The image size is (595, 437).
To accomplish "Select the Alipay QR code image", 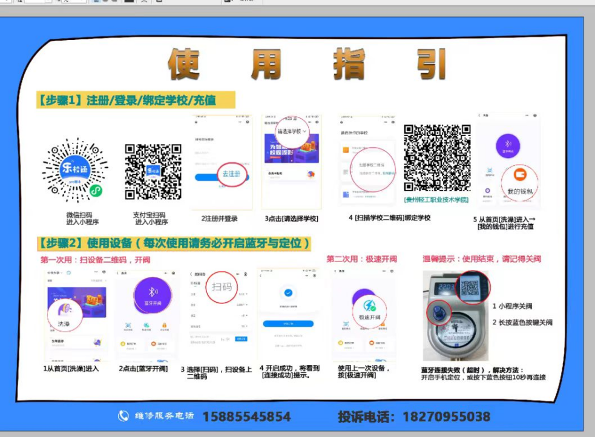I will [153, 171].
